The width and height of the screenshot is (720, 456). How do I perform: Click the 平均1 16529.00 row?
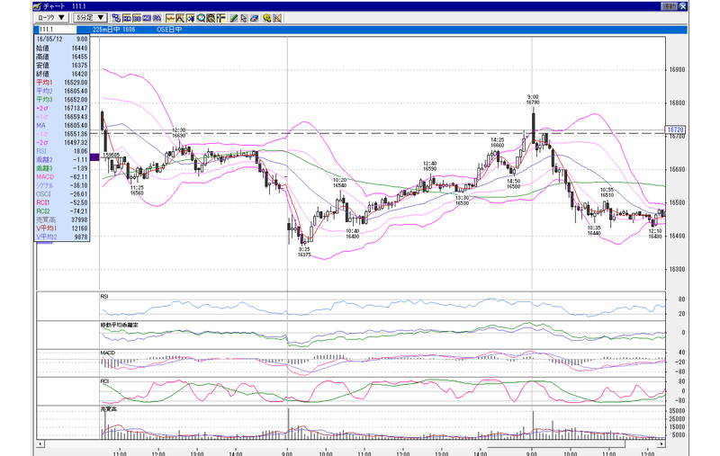tap(62, 83)
